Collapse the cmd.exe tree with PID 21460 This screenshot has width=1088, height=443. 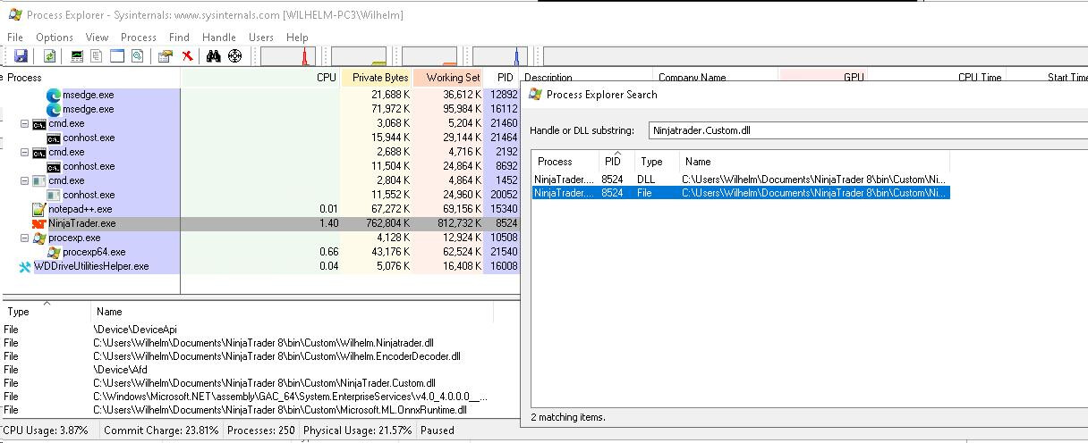[x=25, y=123]
